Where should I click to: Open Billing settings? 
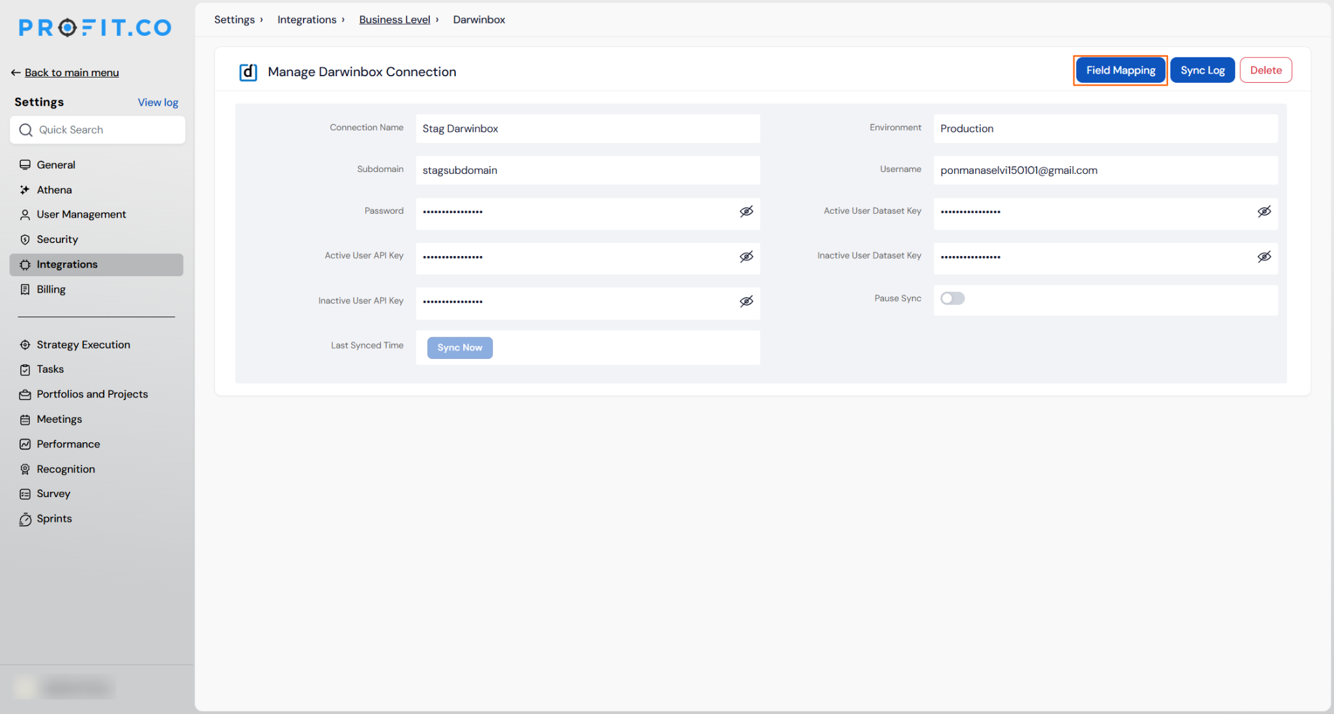tap(96, 289)
